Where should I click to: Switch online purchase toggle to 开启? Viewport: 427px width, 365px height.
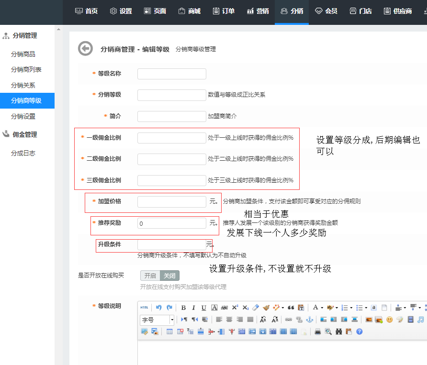coord(150,276)
